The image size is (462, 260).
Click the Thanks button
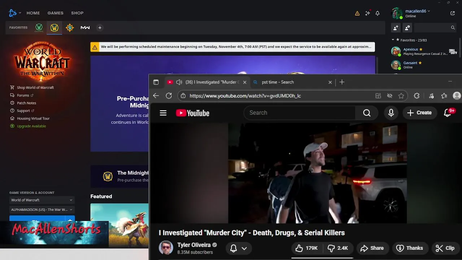tap(410, 248)
